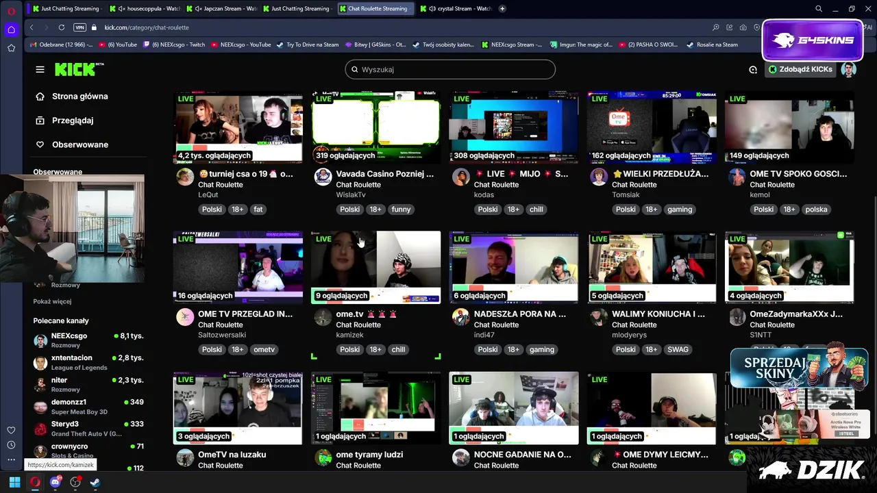Screen dimensions: 877x493
Task: Open Odebrane mail bookmark
Action: (x=61, y=45)
